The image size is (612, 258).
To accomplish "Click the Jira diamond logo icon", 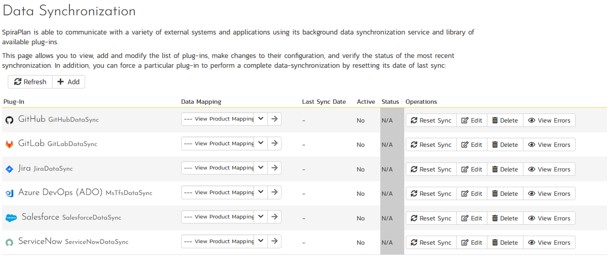I will click(x=9, y=169).
